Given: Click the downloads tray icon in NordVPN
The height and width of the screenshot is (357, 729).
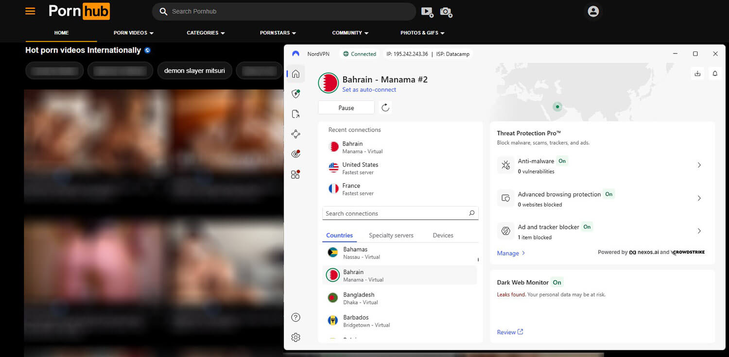Looking at the screenshot, I should (697, 73).
